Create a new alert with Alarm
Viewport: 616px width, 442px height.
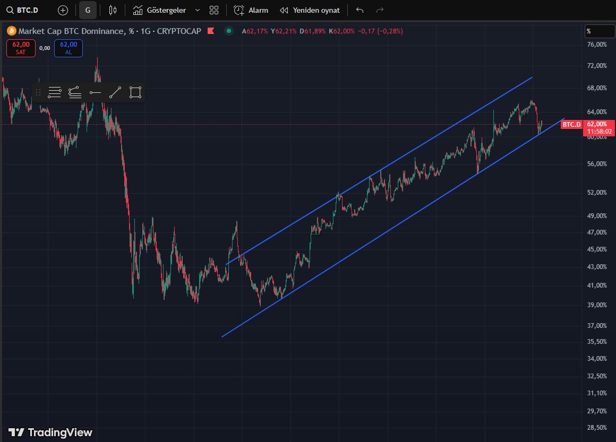click(x=251, y=10)
